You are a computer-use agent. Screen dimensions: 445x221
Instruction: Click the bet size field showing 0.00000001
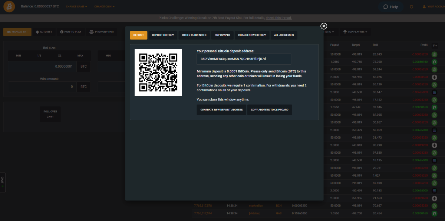(x=42, y=66)
